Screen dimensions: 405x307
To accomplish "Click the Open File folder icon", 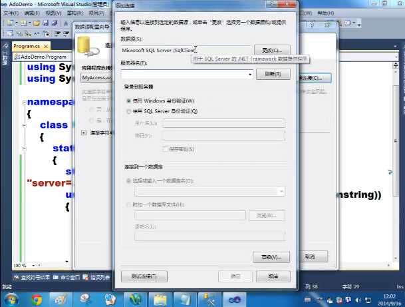I will [x=37, y=23].
